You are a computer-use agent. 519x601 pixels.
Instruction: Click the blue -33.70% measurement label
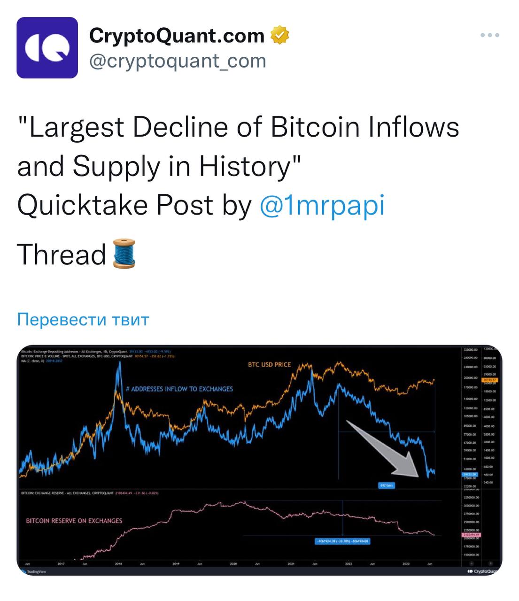(x=343, y=541)
